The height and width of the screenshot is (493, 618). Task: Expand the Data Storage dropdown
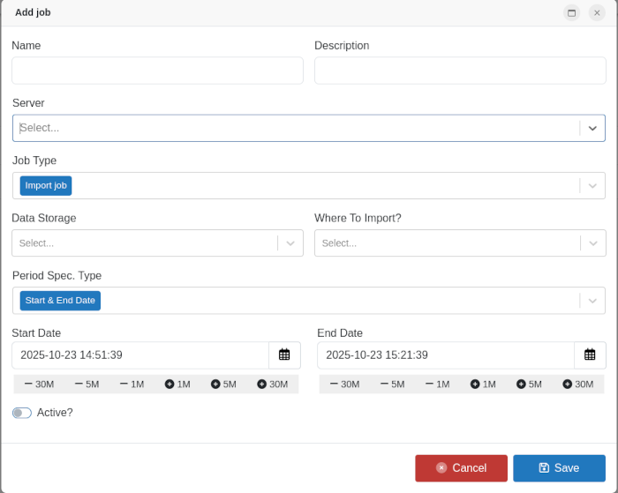pos(290,243)
